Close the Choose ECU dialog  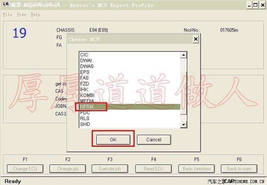tap(195, 39)
